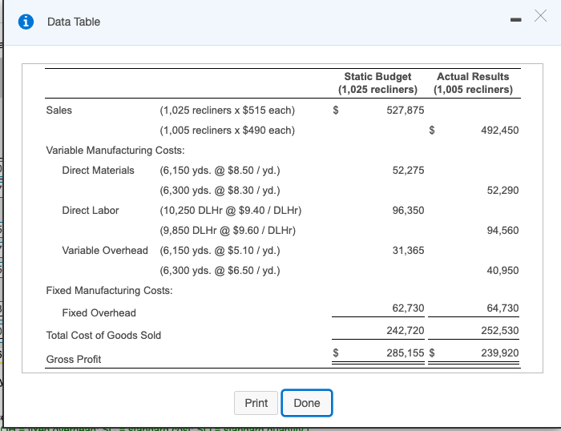Click Fixed Manufacturing Costs heading
The image size is (561, 431).
pyautogui.click(x=109, y=291)
